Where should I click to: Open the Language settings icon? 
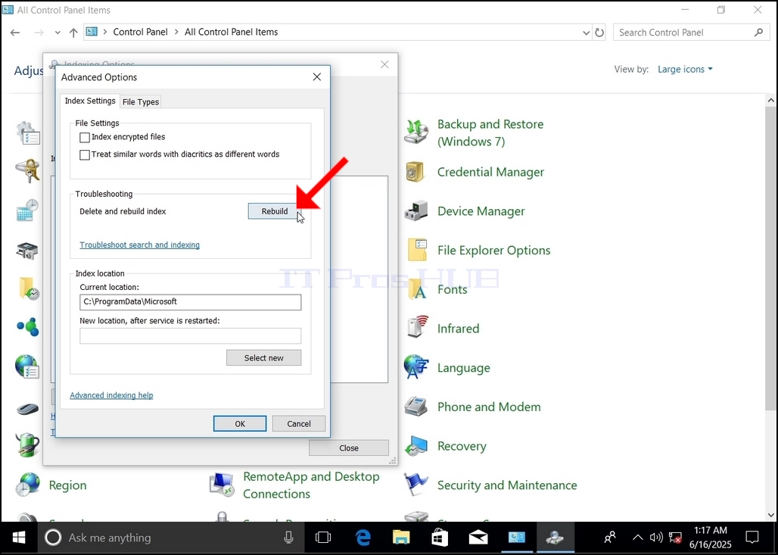415,367
